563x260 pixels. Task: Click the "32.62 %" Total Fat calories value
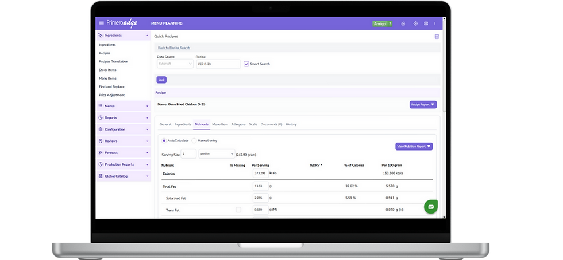tap(351, 186)
